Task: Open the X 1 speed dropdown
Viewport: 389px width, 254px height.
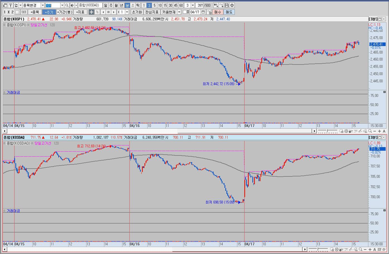Action: pyautogui.click(x=127, y=12)
